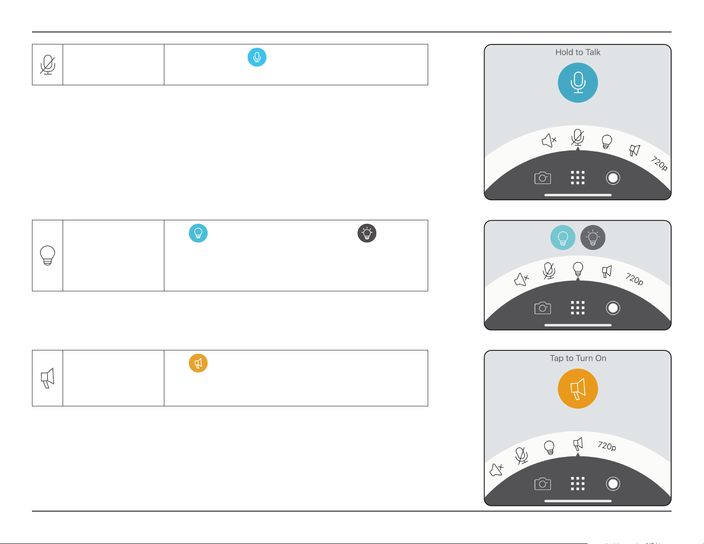Viewport: 704px width, 544px height.
Task: Take a snapshot with the camera icon in the Hold to Talk panel
Action: point(542,178)
